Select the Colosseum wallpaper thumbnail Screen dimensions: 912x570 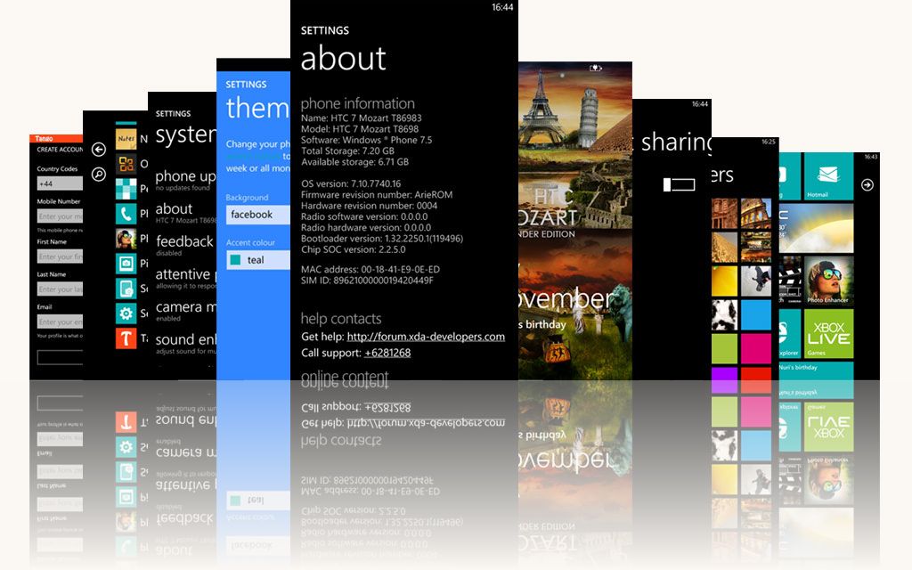tap(756, 214)
